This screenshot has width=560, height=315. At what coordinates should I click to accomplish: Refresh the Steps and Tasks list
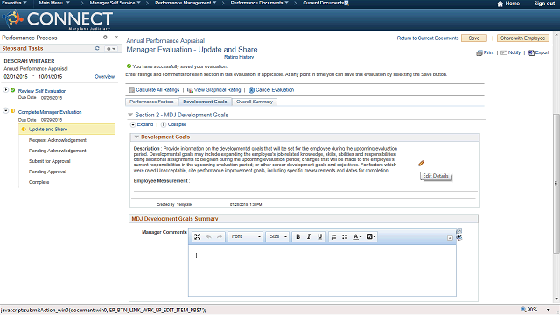pos(97,48)
